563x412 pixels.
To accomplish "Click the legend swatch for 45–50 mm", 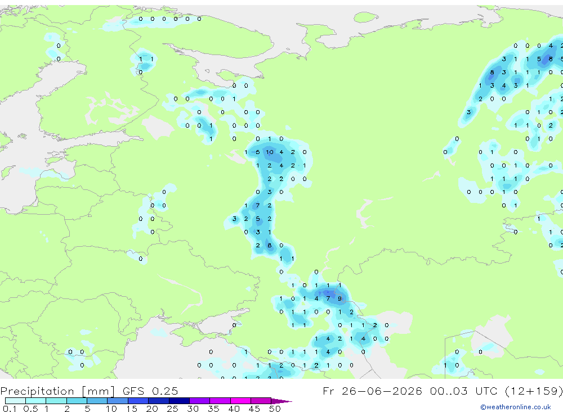I will coord(261,401).
